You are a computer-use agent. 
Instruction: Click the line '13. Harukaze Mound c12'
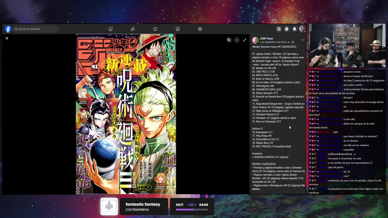(x=266, y=114)
